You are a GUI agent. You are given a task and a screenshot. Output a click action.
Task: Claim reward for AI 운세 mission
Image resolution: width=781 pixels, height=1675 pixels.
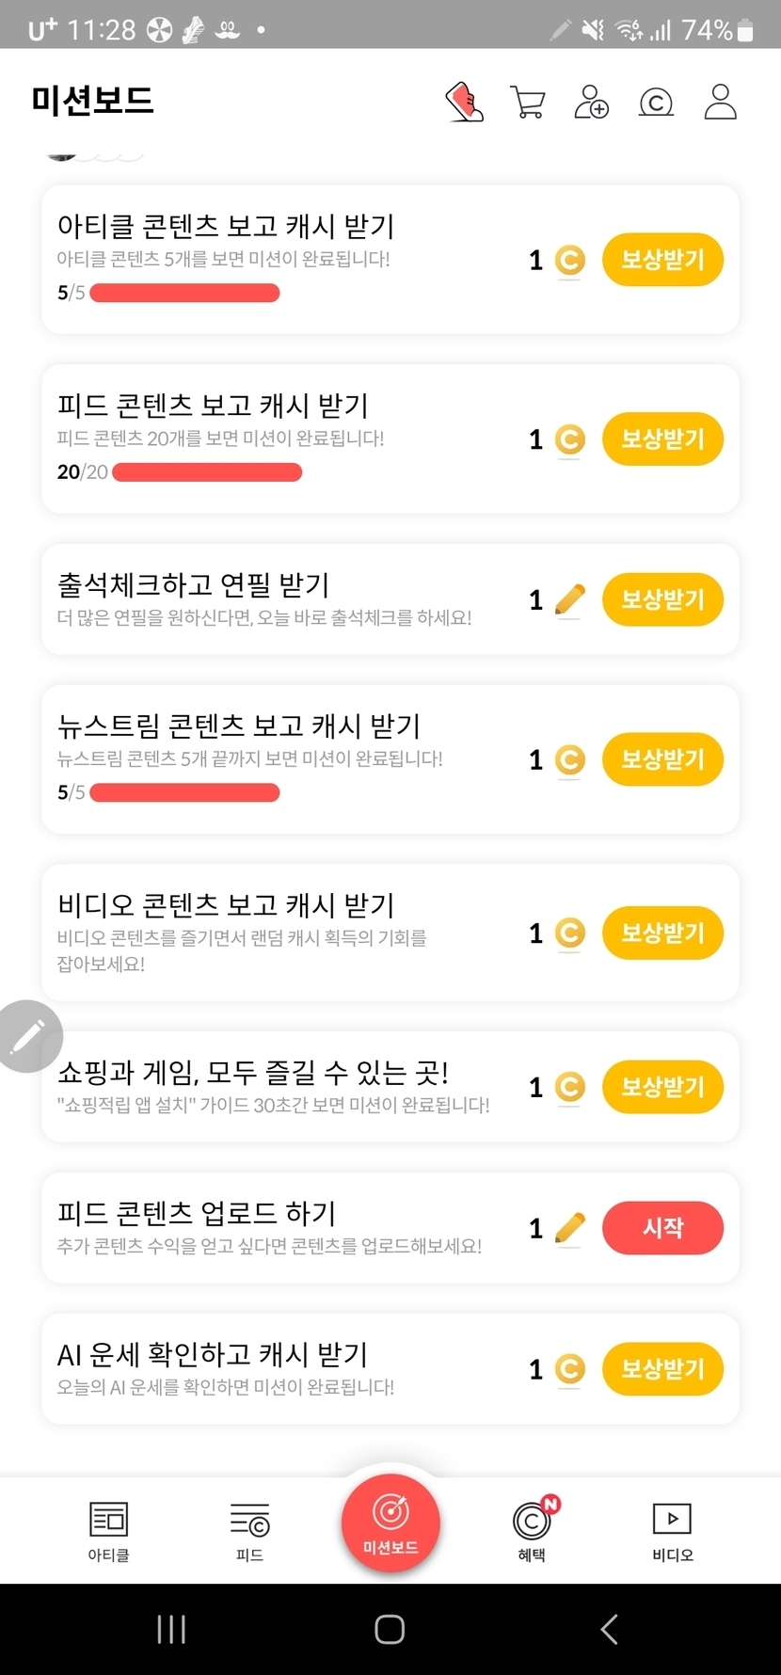coord(662,1368)
